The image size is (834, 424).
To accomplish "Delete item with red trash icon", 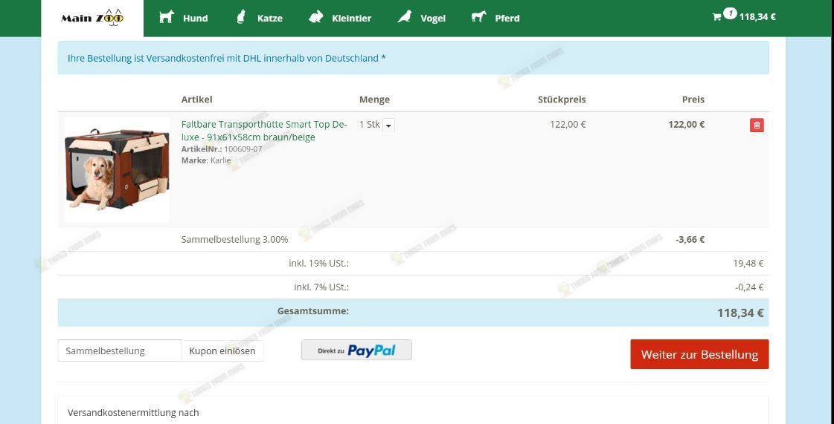I will (757, 125).
